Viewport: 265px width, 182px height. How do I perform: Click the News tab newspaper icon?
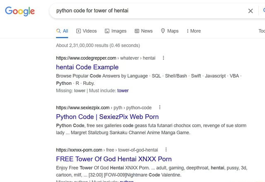[x=137, y=31]
